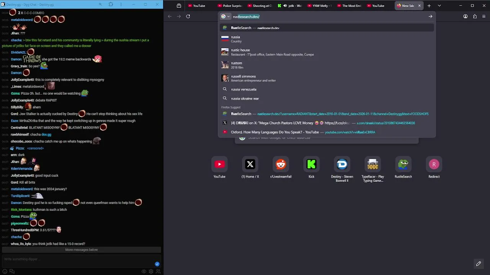Expand the list all tabs dropdown
This screenshot has width=490, height=275.
439,6
